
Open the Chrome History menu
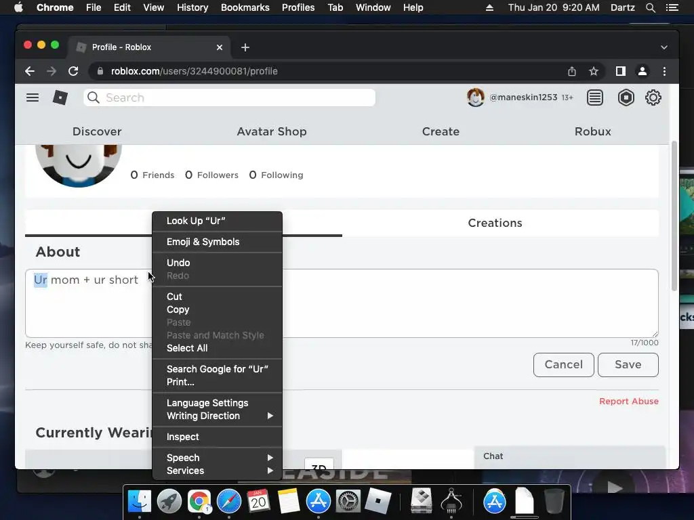192,7
